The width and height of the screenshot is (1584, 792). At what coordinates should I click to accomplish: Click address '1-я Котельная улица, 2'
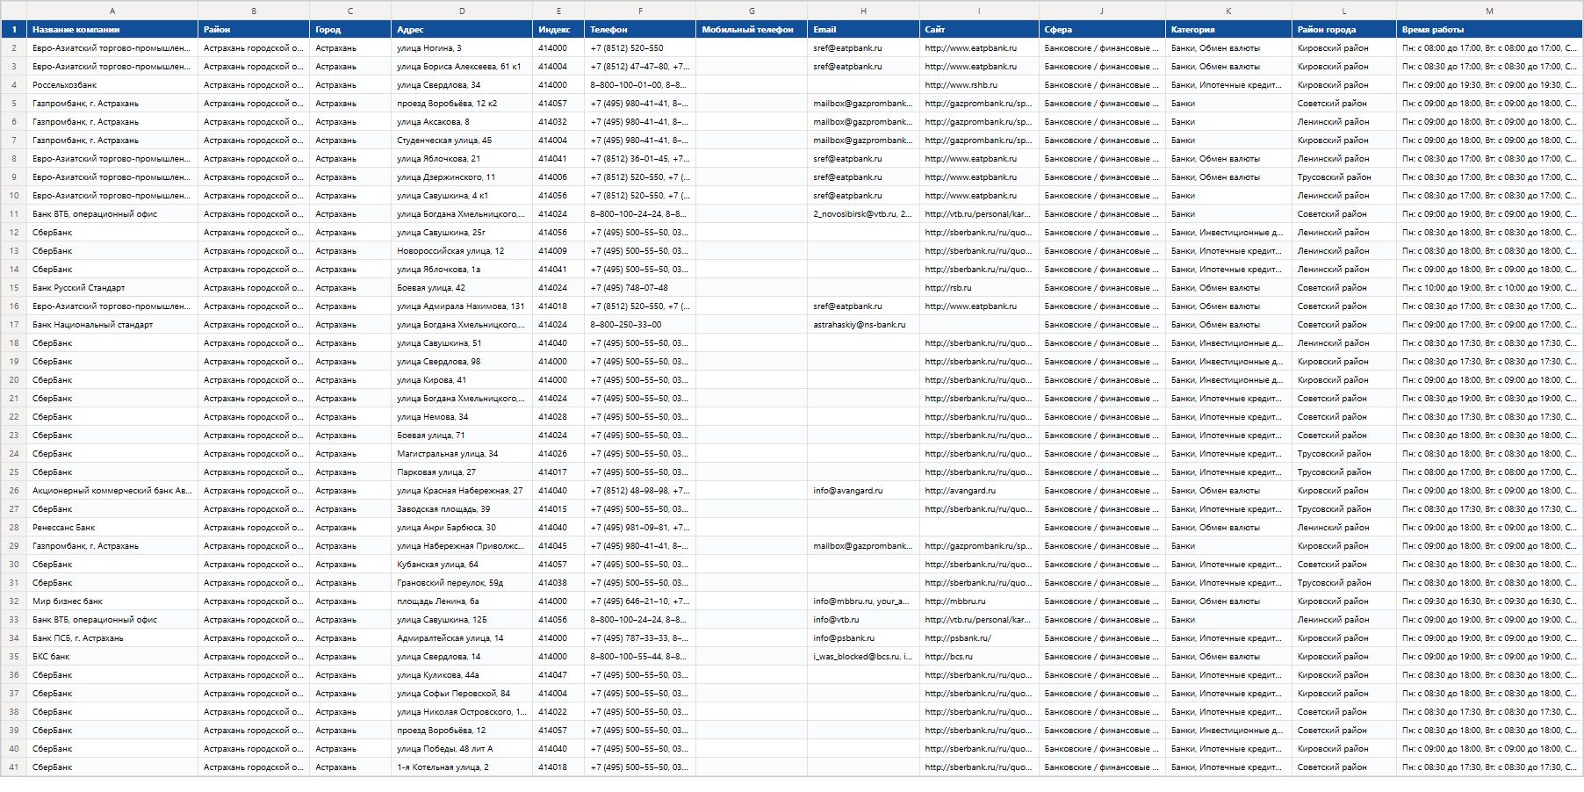pos(462,767)
